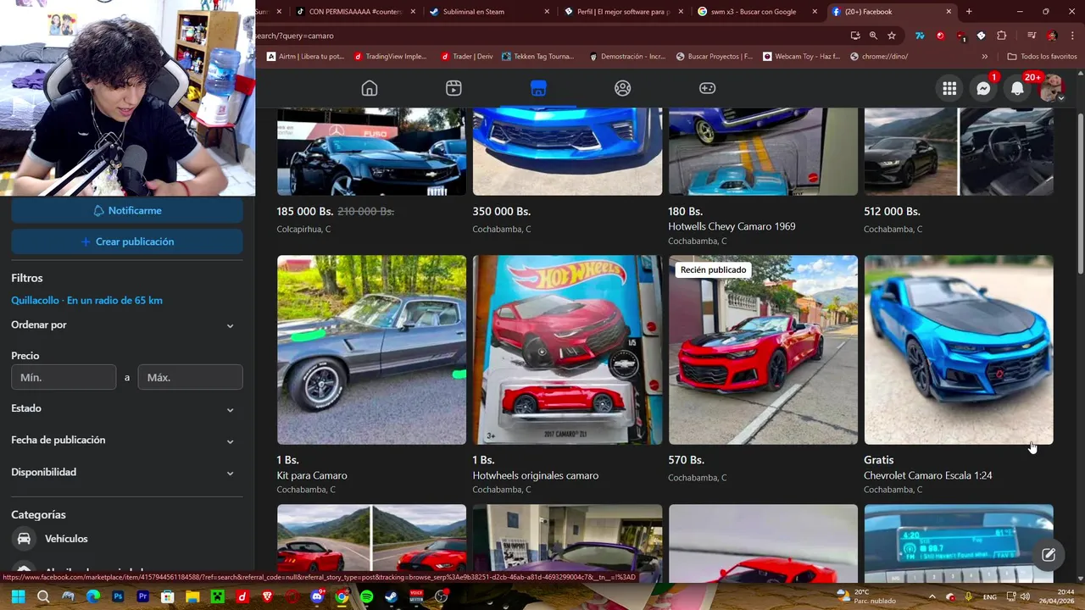Open the 185 000 Bs. Camaro listing
The height and width of the screenshot is (610, 1085).
[371, 152]
